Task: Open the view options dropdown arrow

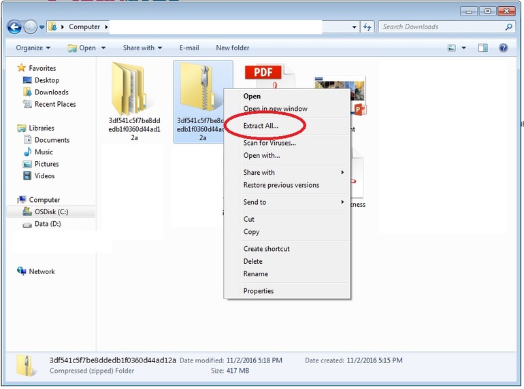Action: click(464, 48)
